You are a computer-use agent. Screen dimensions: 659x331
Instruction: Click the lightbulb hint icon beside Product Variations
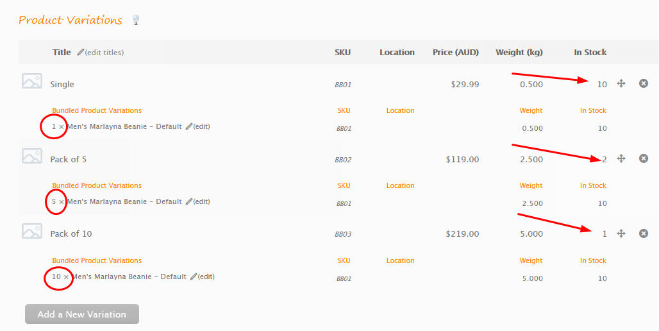tap(135, 20)
